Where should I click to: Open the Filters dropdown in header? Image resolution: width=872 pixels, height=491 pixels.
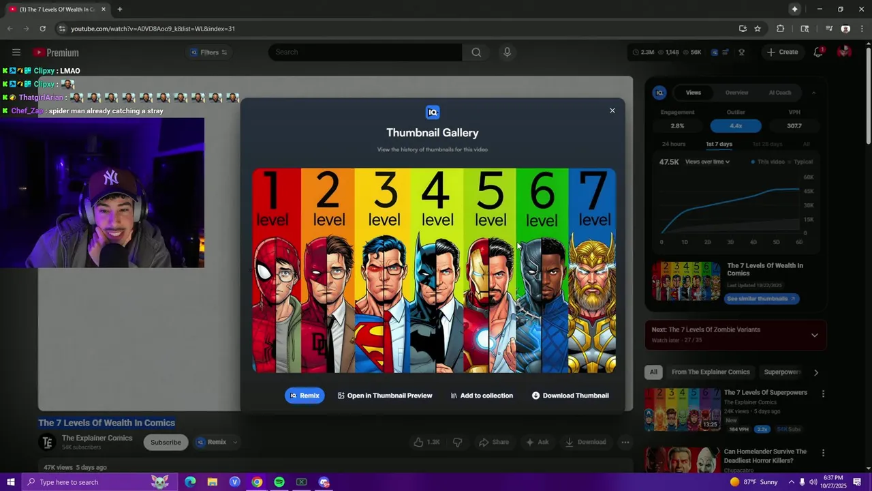(x=208, y=53)
